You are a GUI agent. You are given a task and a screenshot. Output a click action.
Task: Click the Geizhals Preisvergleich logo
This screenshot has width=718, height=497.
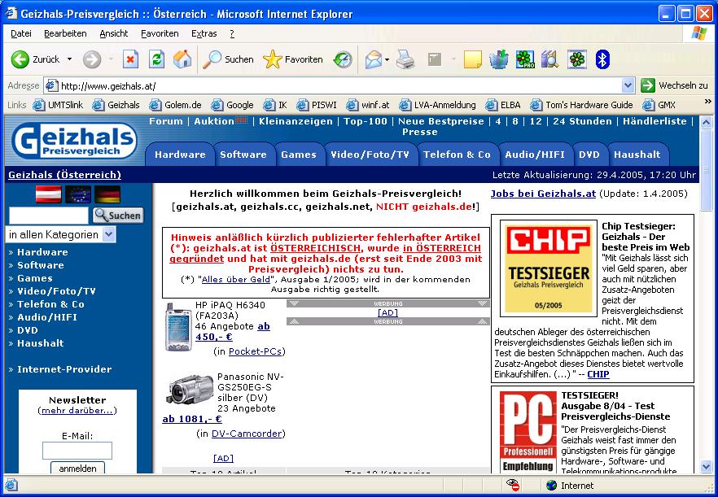pyautogui.click(x=74, y=140)
